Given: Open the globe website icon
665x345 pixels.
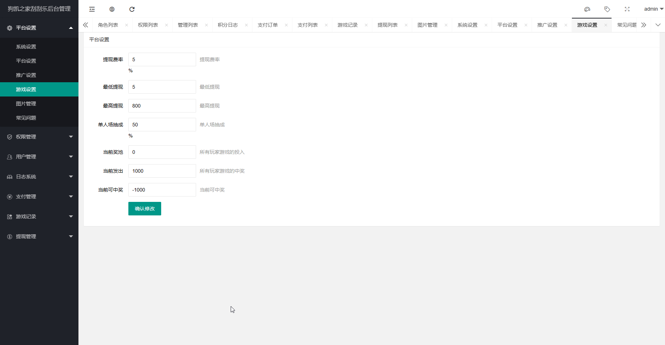Looking at the screenshot, I should [112, 9].
